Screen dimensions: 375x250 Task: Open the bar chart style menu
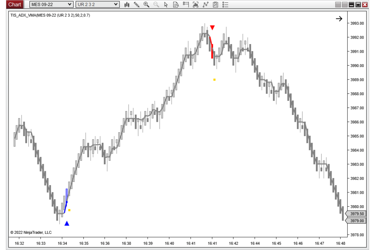(x=127, y=5)
